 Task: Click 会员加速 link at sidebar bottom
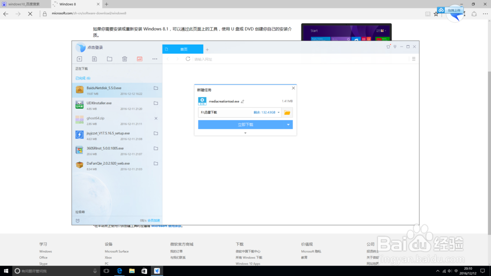tap(153, 221)
